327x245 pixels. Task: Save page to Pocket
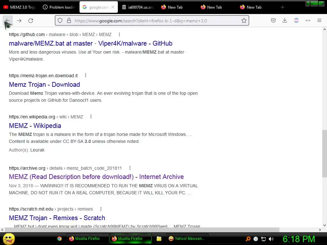point(273,21)
